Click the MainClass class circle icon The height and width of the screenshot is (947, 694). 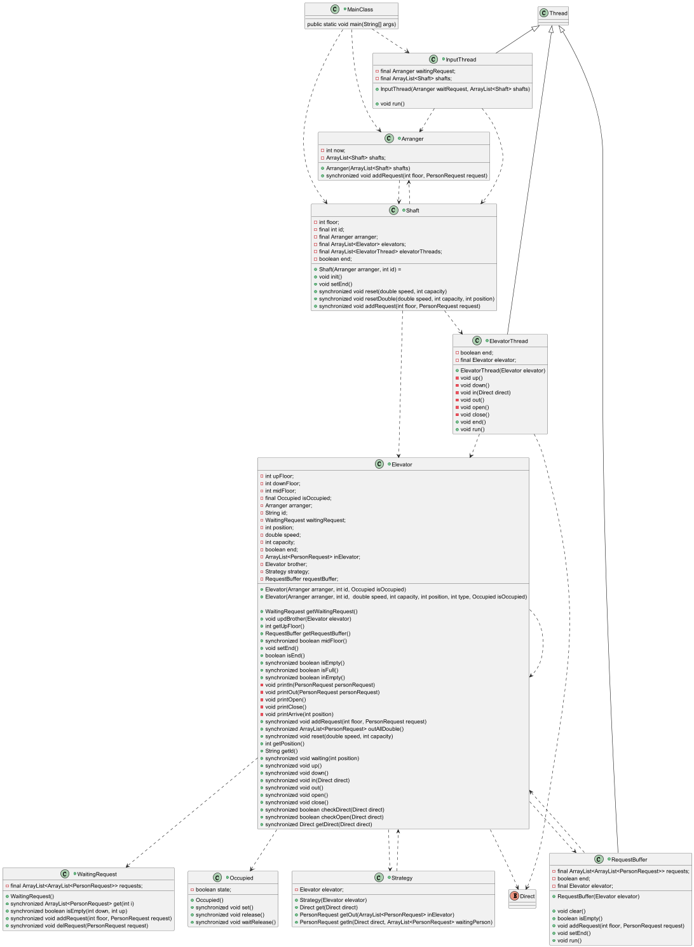334,10
